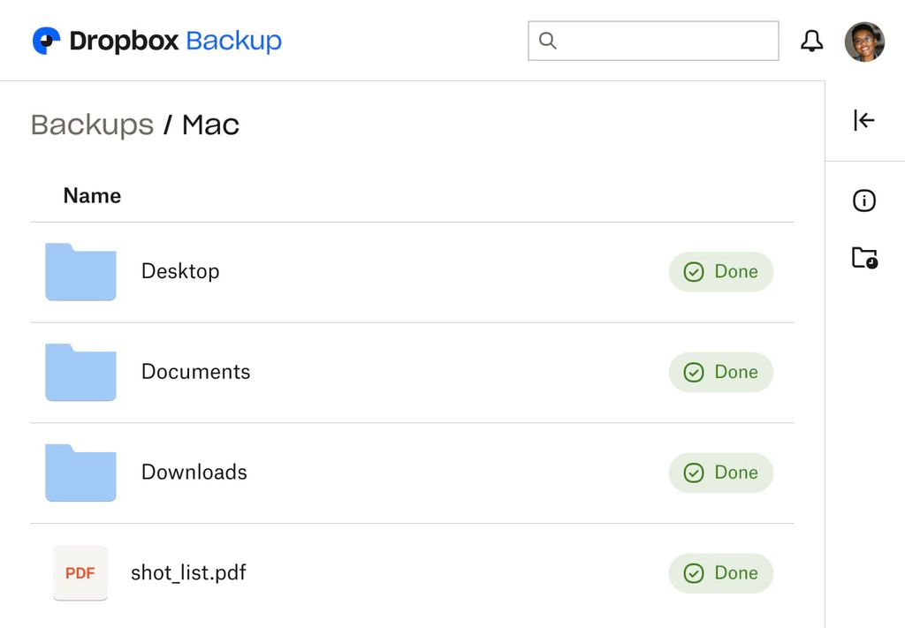Collapse the right sidebar panel

pyautogui.click(x=863, y=121)
